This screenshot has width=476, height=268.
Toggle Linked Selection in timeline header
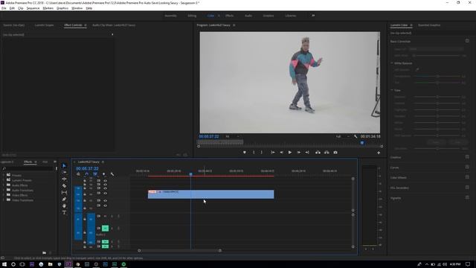95,174
